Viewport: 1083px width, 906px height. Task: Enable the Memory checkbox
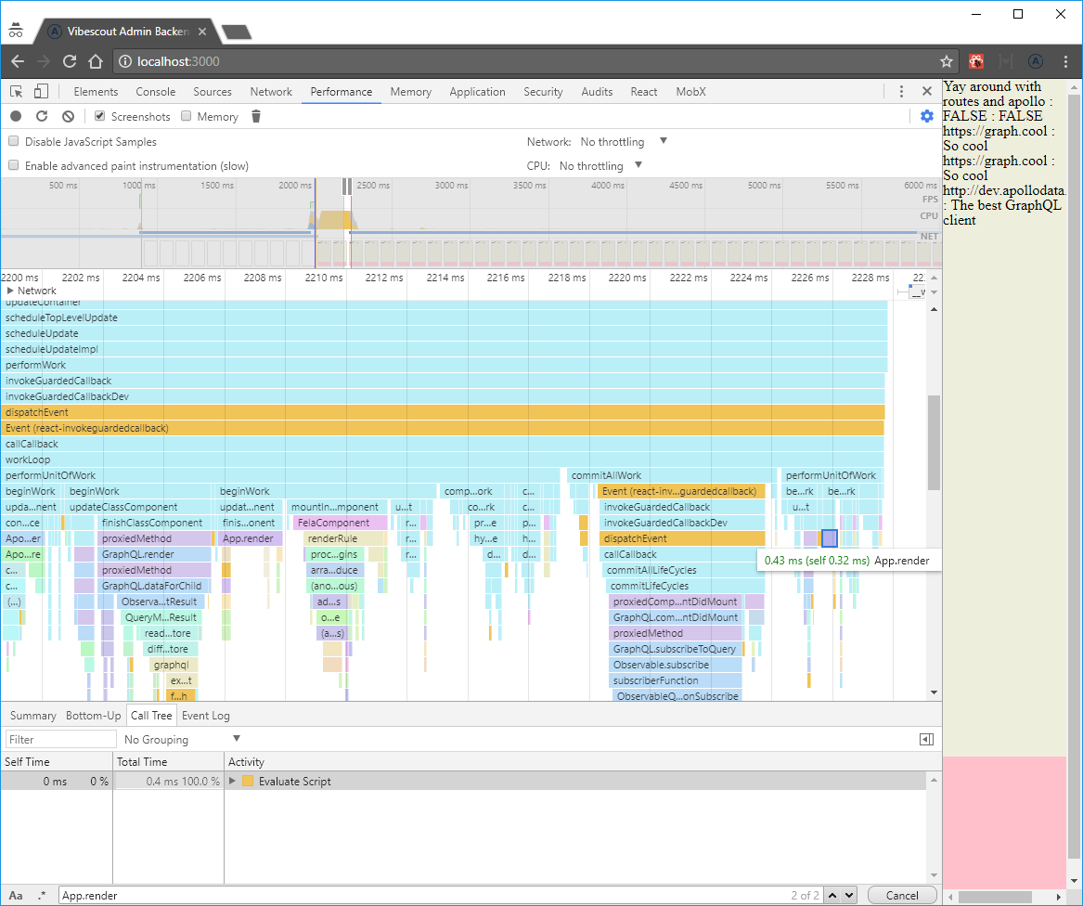186,115
